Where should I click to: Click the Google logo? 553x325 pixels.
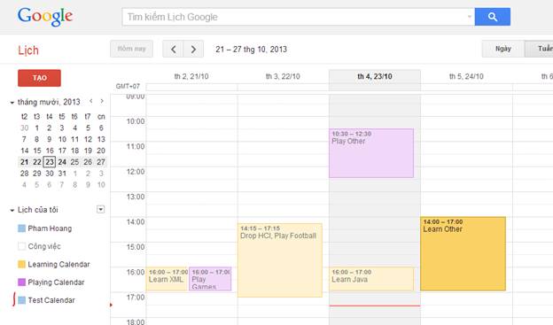click(x=45, y=16)
